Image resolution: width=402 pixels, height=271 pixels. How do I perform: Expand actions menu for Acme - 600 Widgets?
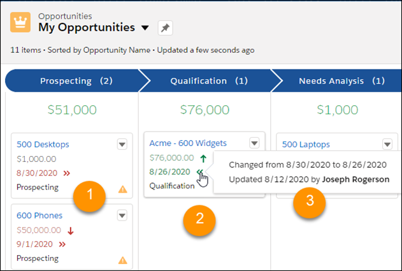pyautogui.click(x=254, y=143)
